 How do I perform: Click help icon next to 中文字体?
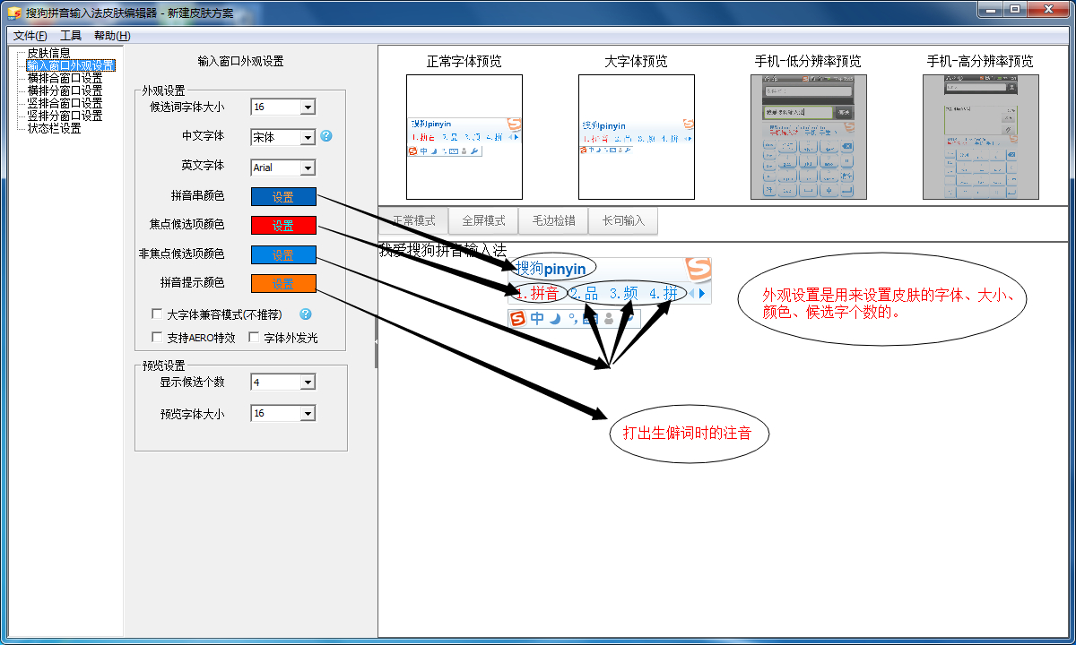point(326,136)
